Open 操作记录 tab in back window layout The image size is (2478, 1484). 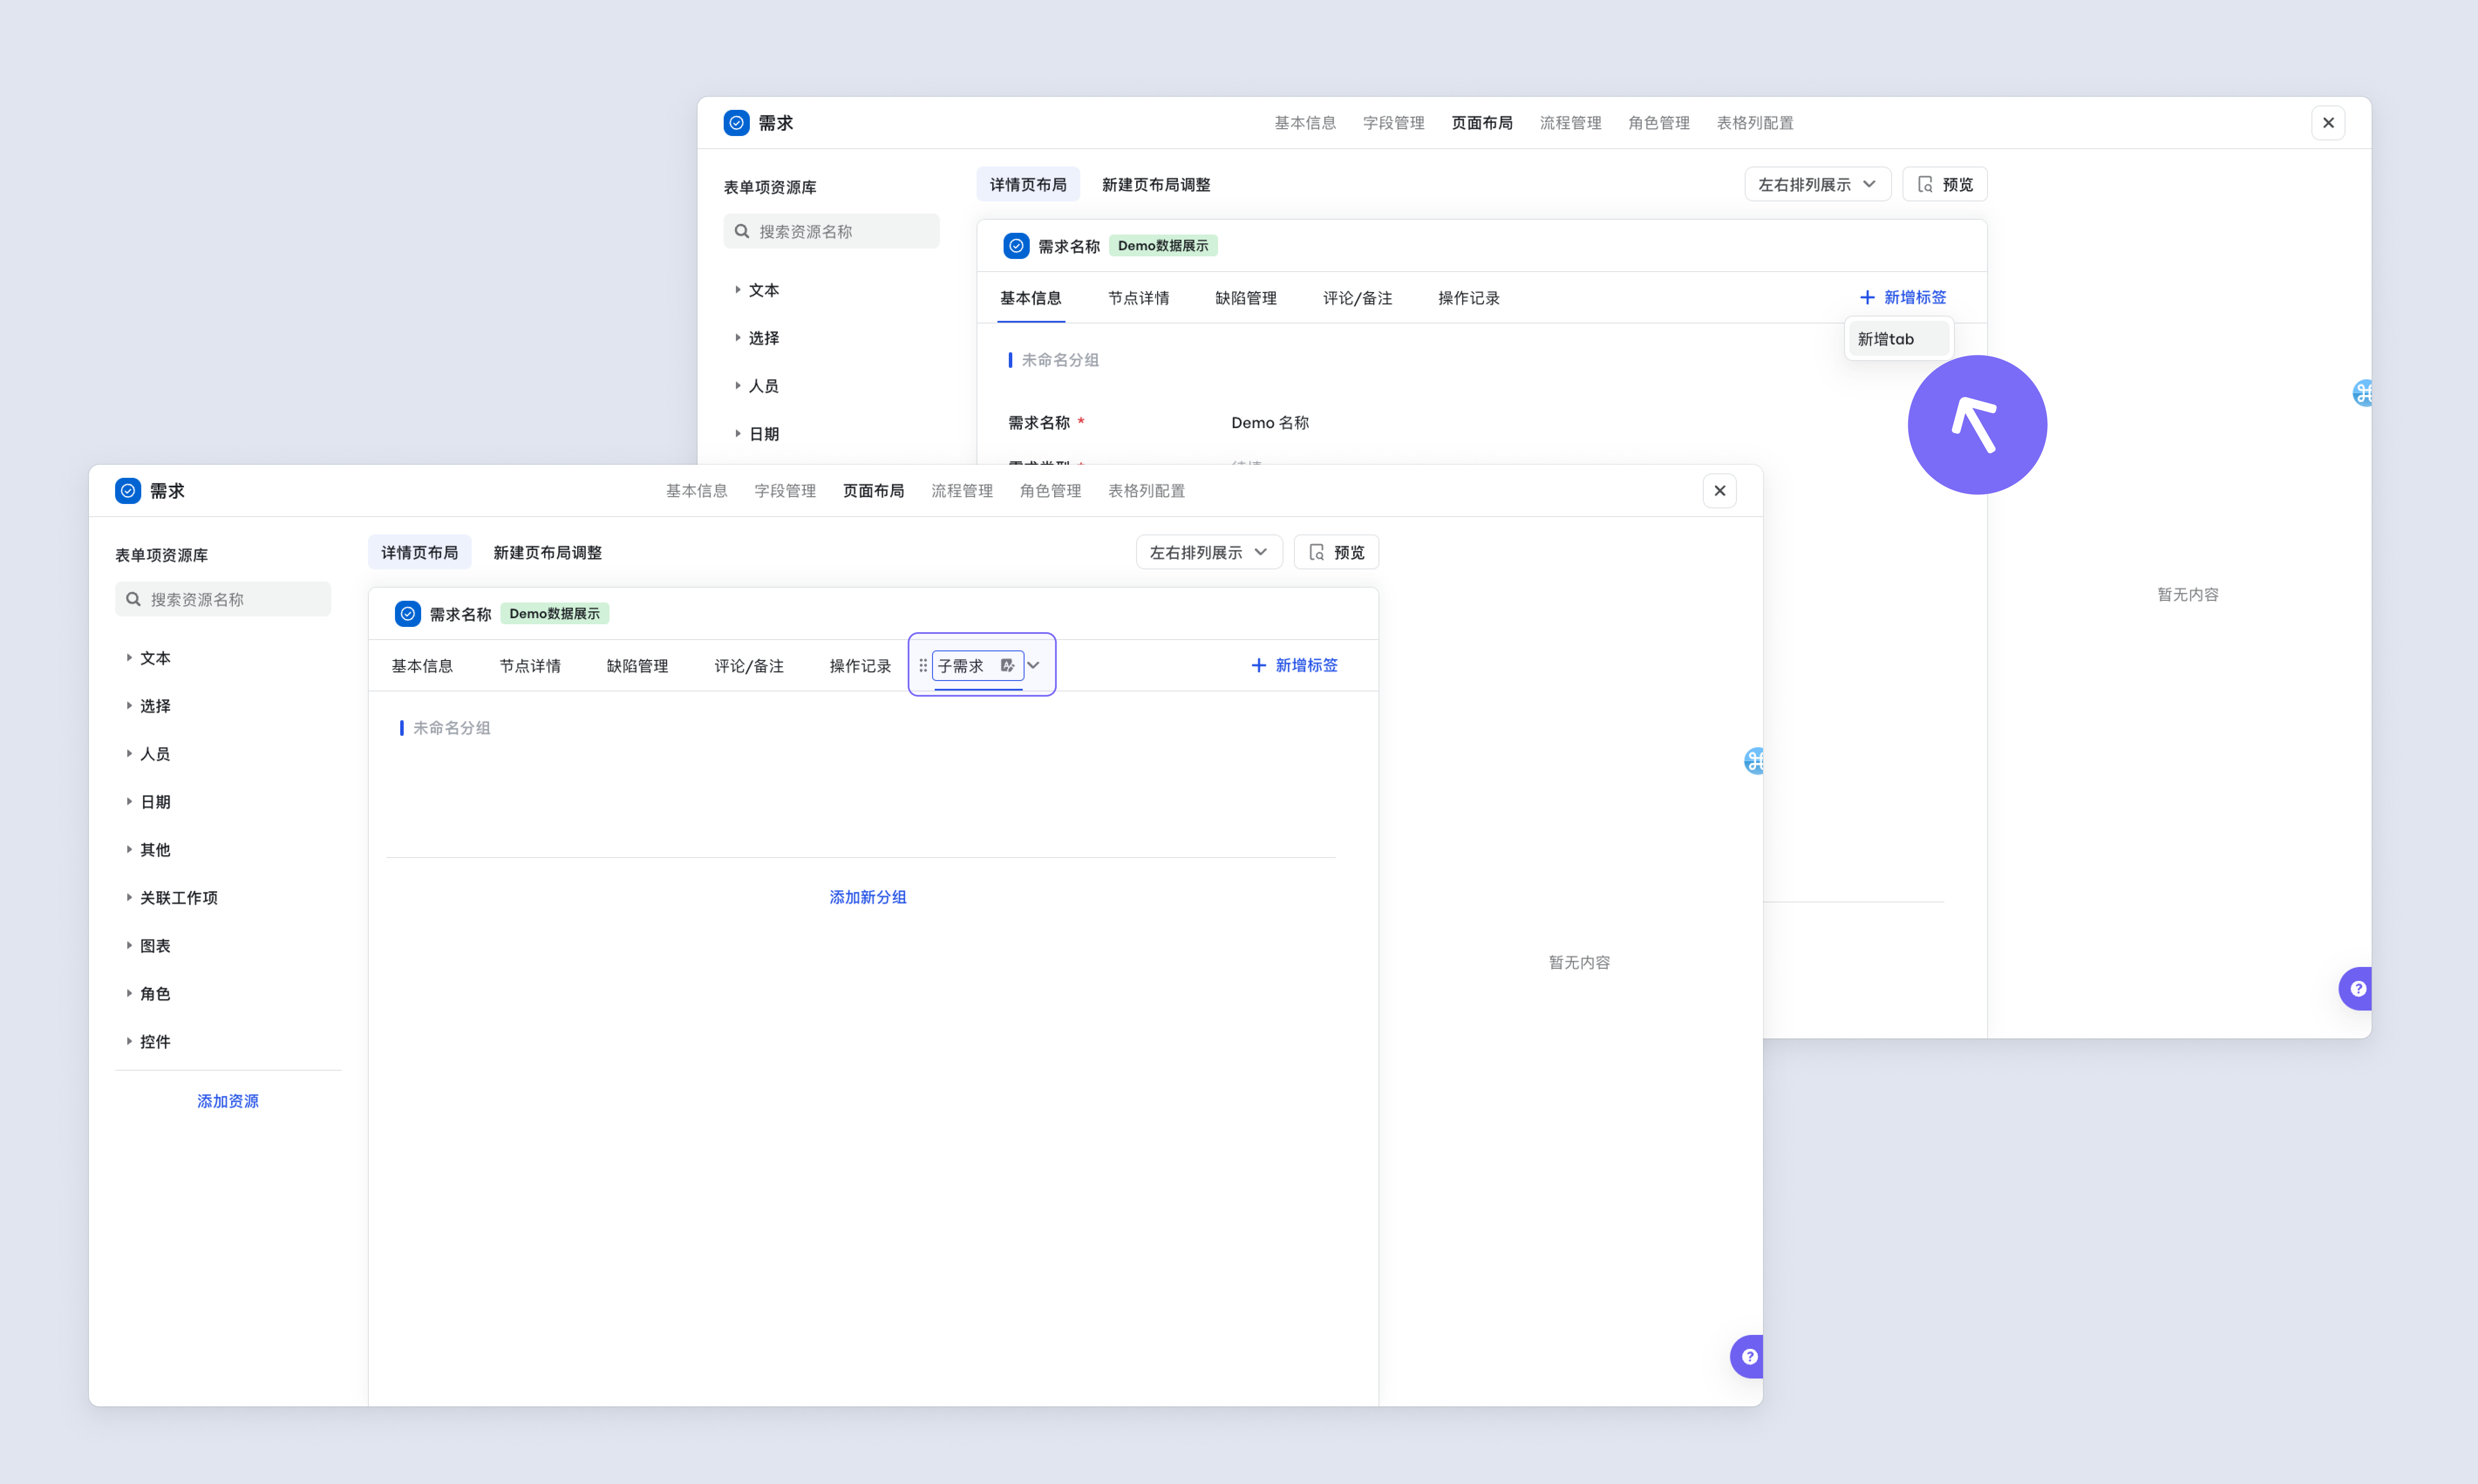(x=1469, y=298)
